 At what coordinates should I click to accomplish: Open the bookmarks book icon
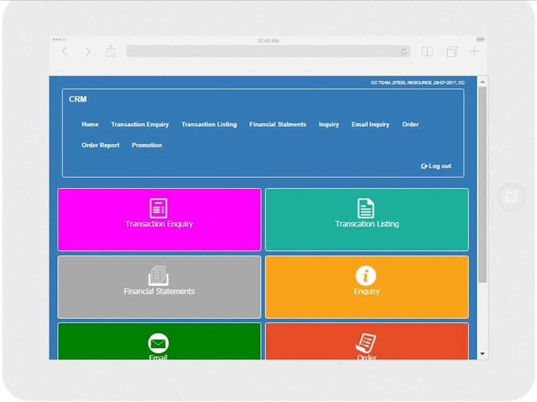427,52
